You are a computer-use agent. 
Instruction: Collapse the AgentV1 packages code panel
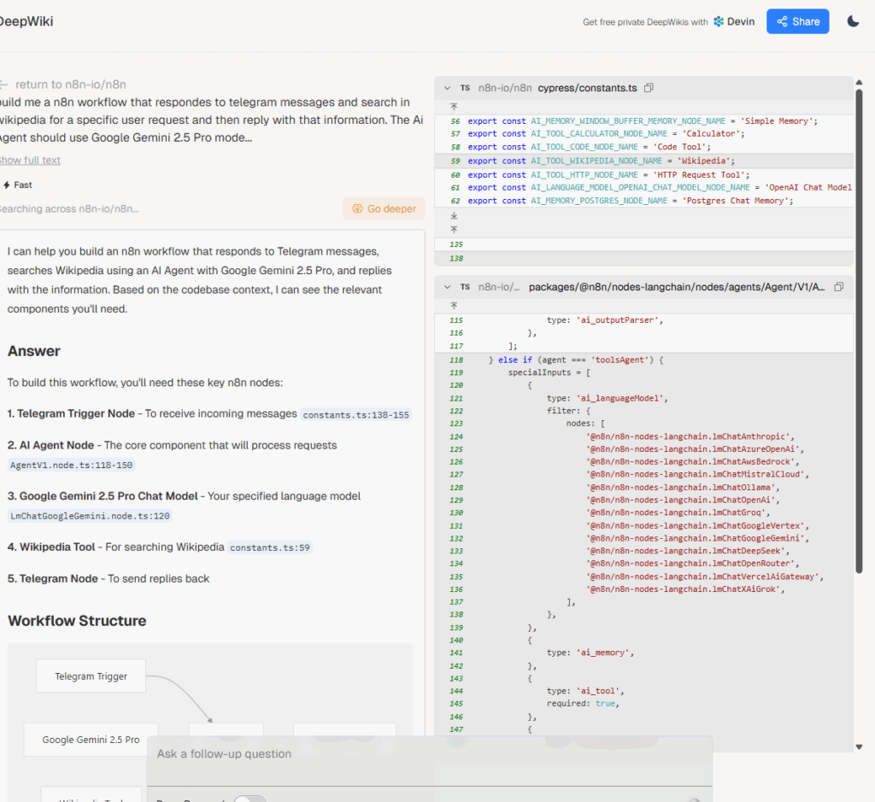[447, 287]
